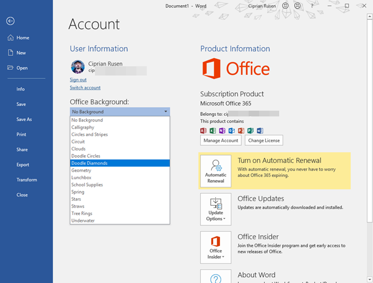
Task: Click the Office Insider heading text
Action: [x=258, y=236]
